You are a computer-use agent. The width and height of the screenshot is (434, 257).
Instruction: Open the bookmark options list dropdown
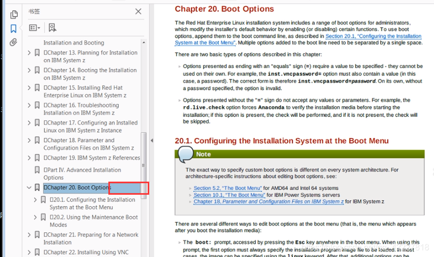click(x=35, y=28)
